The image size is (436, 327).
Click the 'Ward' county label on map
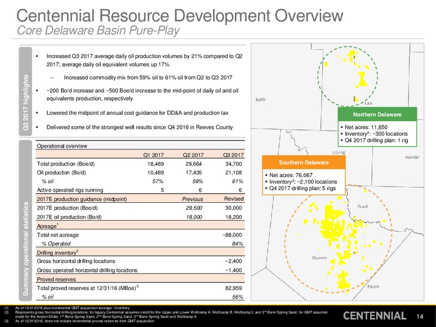click(x=362, y=207)
